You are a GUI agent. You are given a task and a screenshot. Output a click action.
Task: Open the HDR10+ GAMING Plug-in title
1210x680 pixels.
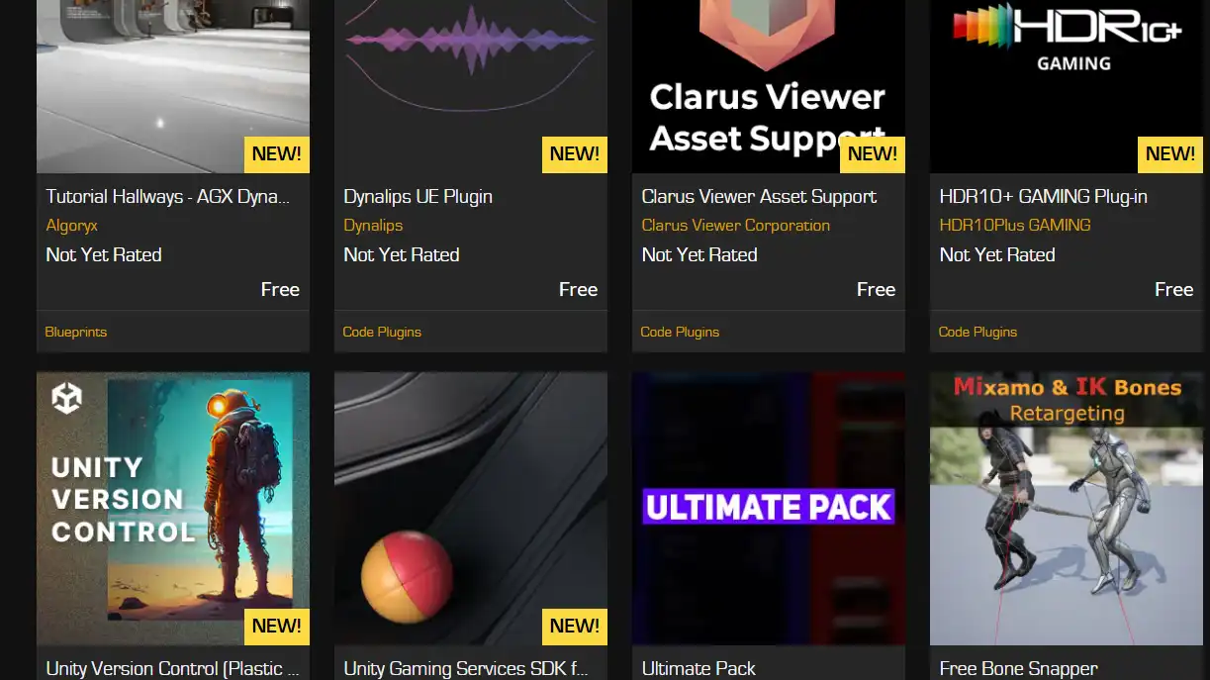pyautogui.click(x=1043, y=197)
